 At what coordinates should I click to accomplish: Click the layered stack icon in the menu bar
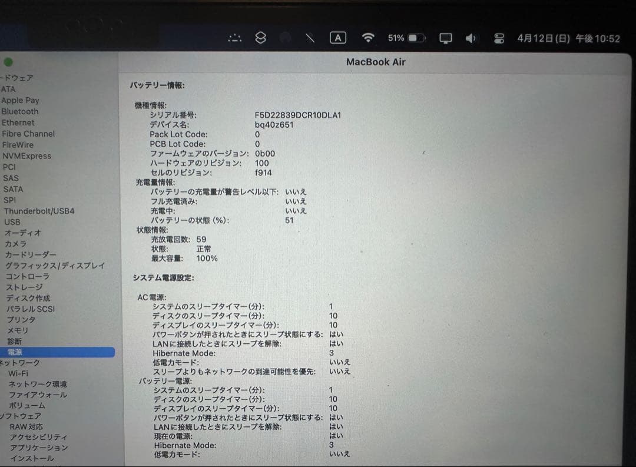point(261,37)
